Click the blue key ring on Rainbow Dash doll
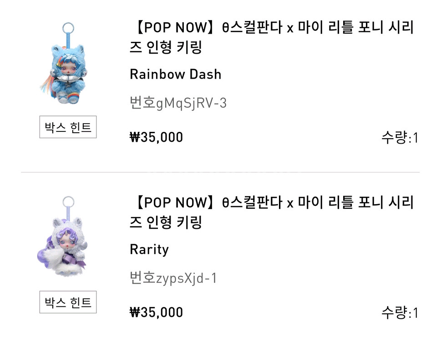The height and width of the screenshot is (341, 441). (68, 28)
